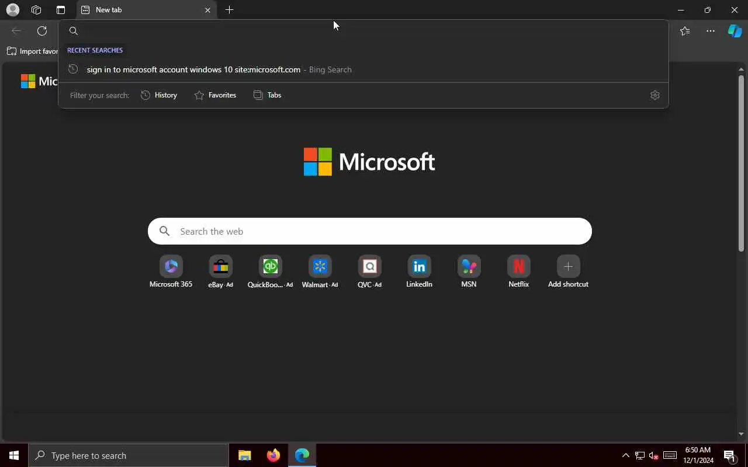Open the profile avatar icon
The width and height of the screenshot is (748, 467).
[x=12, y=10]
